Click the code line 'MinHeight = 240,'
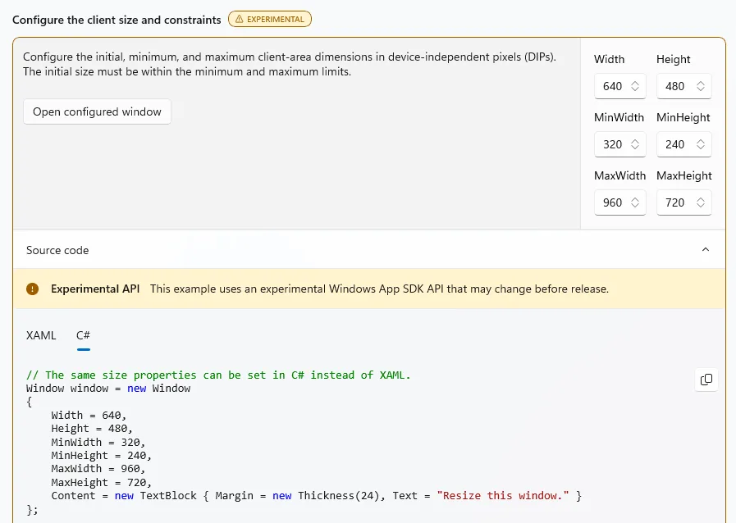 [x=102, y=456]
